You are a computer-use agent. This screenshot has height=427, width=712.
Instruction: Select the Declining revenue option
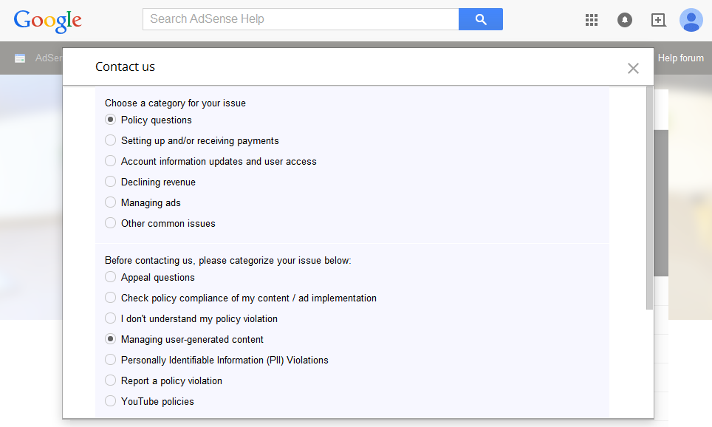[111, 182]
